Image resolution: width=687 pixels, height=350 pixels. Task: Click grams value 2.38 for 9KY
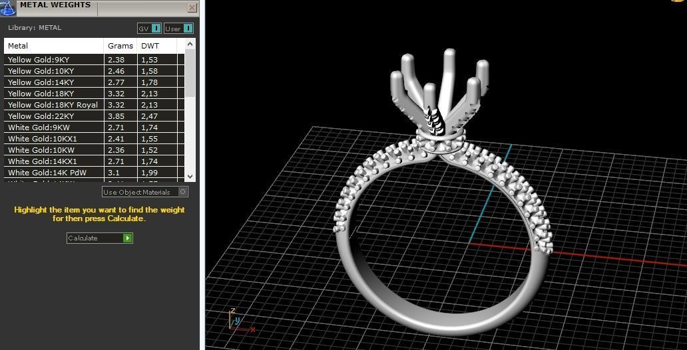116,60
